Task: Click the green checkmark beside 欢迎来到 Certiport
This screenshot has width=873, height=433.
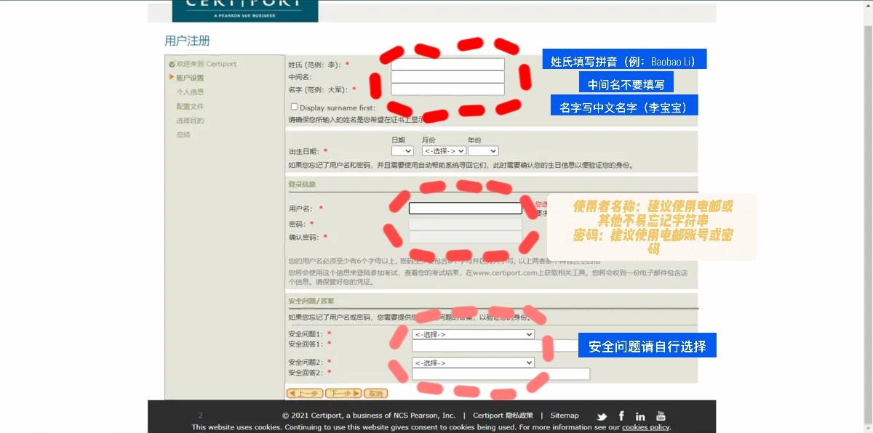Action: pyautogui.click(x=172, y=63)
